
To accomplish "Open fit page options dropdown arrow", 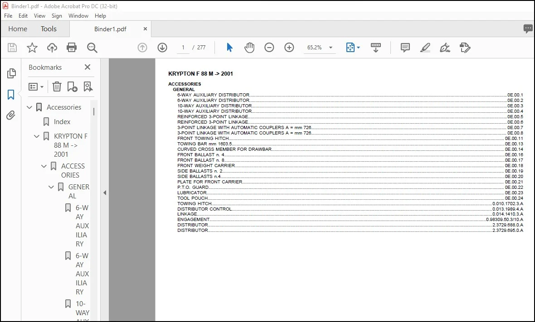I will point(358,48).
